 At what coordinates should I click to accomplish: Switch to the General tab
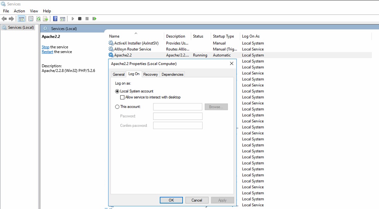click(118, 75)
